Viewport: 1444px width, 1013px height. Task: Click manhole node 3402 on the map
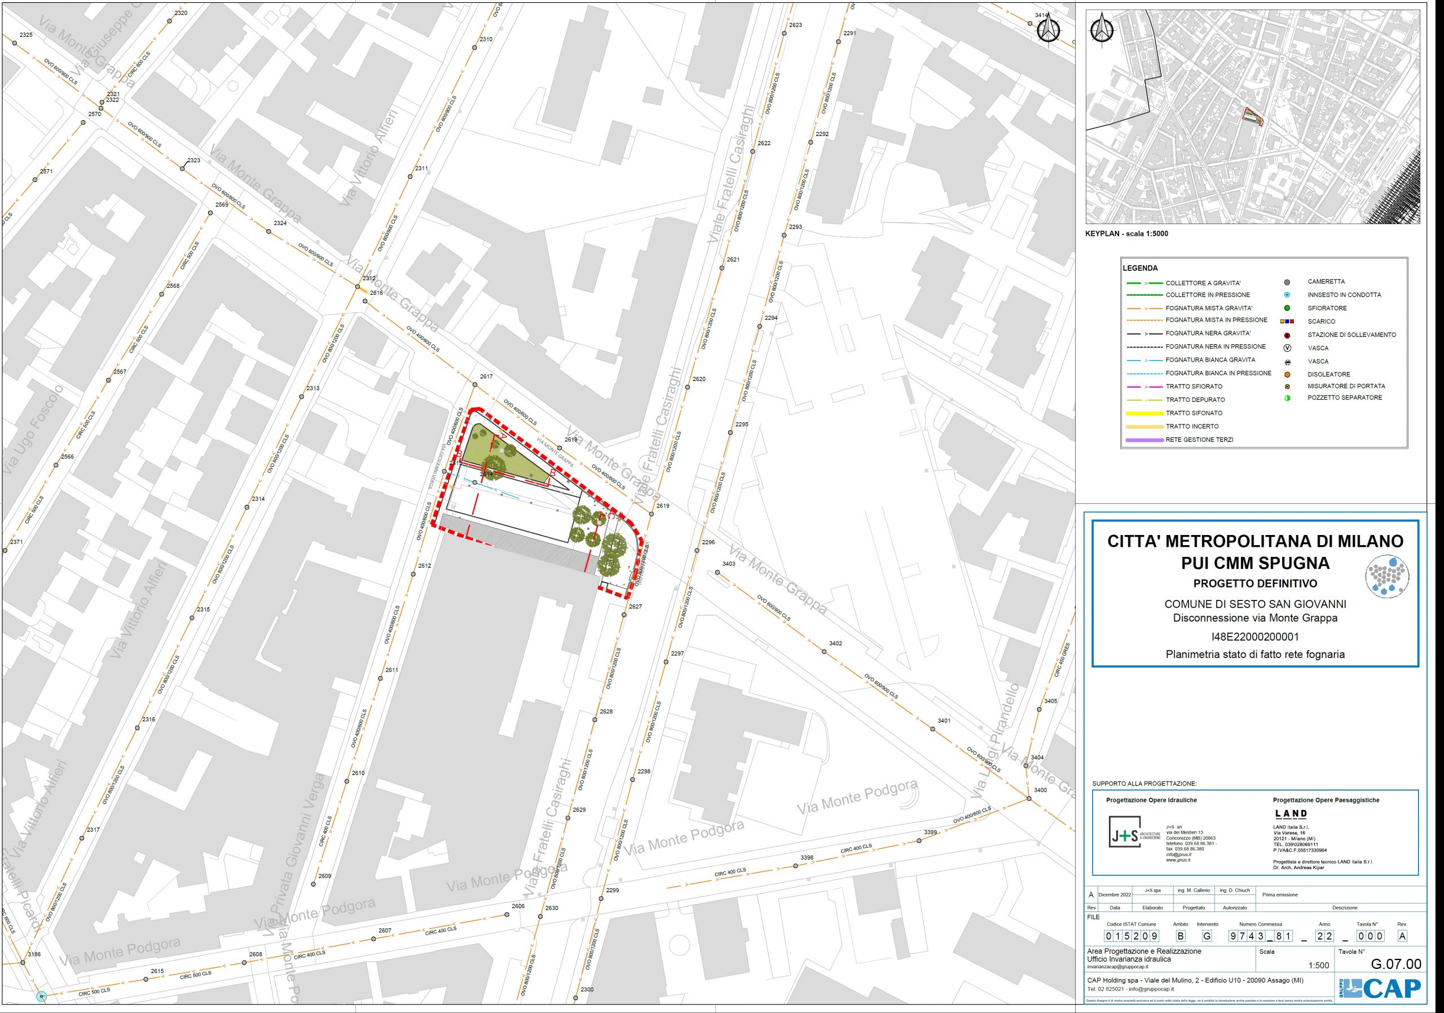[x=825, y=651]
